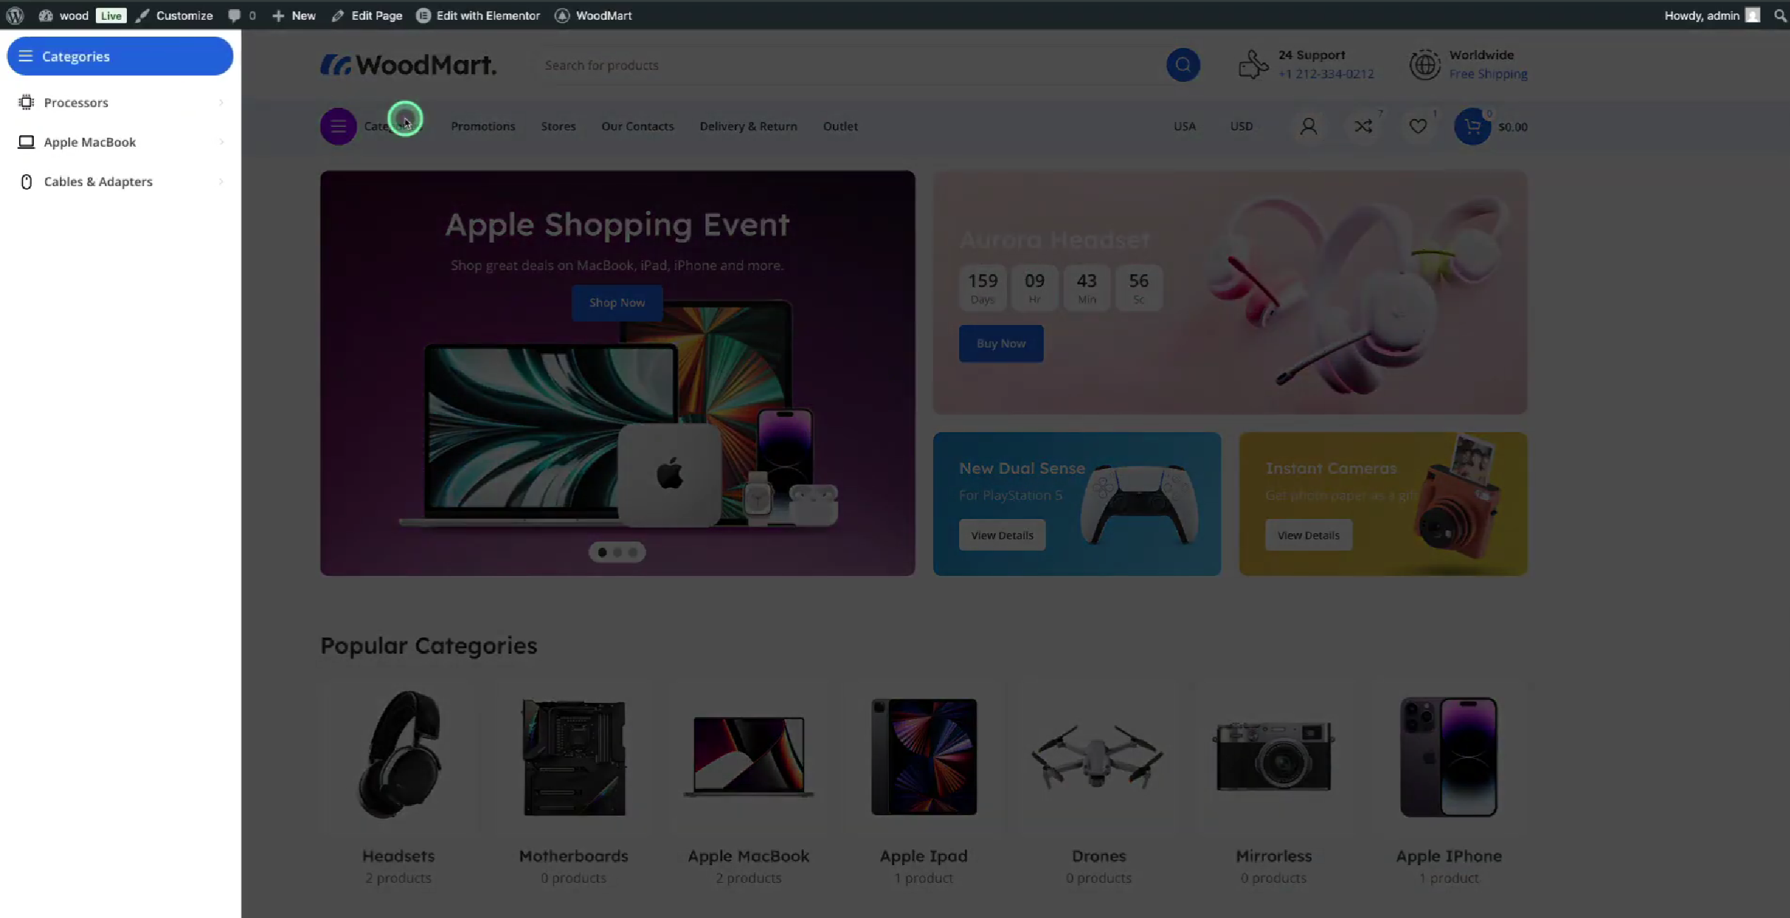Click the wishlist heart icon
Screen dimensions: 1790x918
coord(1417,126)
